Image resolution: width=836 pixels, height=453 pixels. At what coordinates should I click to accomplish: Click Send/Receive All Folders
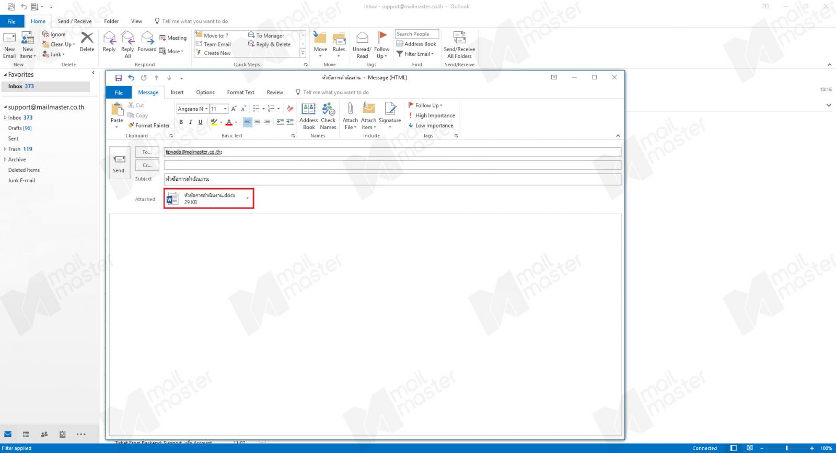(x=459, y=45)
